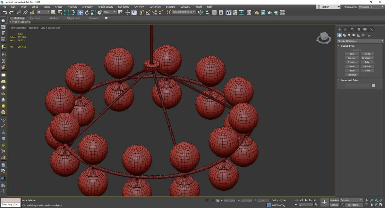Click the Torus primitive button
The width and height of the screenshot is (385, 208).
click(352, 67)
